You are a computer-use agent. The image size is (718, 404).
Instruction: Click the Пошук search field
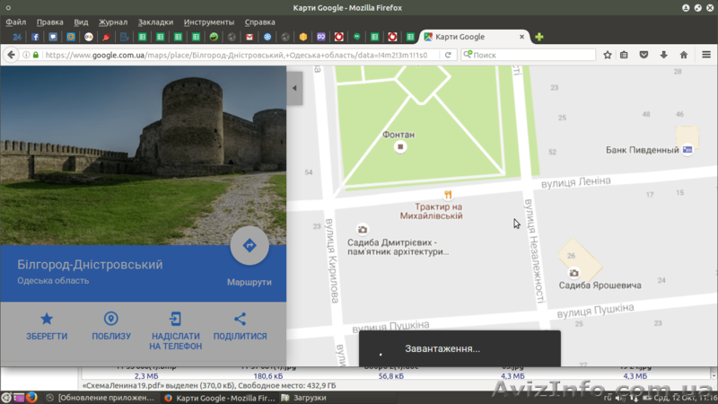pyautogui.click(x=530, y=55)
